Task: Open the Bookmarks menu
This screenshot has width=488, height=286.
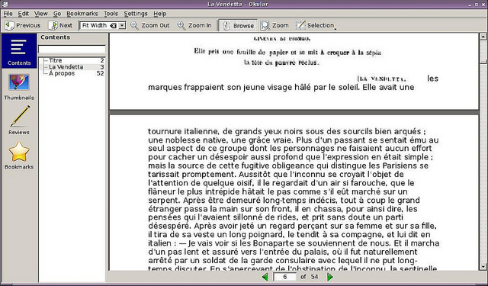Action: 82,14
